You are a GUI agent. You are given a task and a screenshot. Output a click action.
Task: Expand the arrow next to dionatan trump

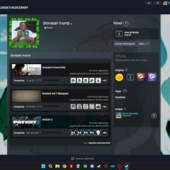tap(71, 24)
